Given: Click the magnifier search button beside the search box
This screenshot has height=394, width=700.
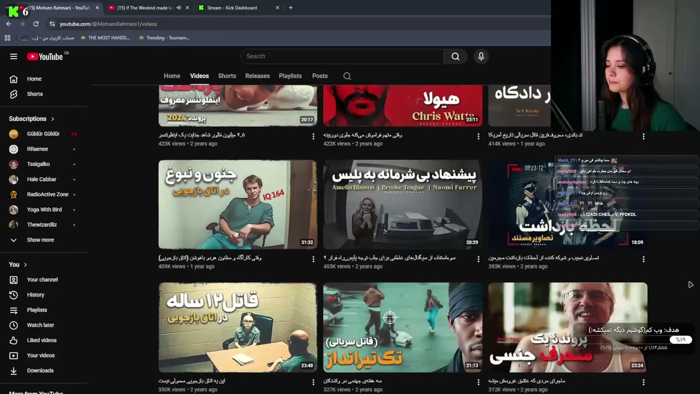Looking at the screenshot, I should [456, 56].
